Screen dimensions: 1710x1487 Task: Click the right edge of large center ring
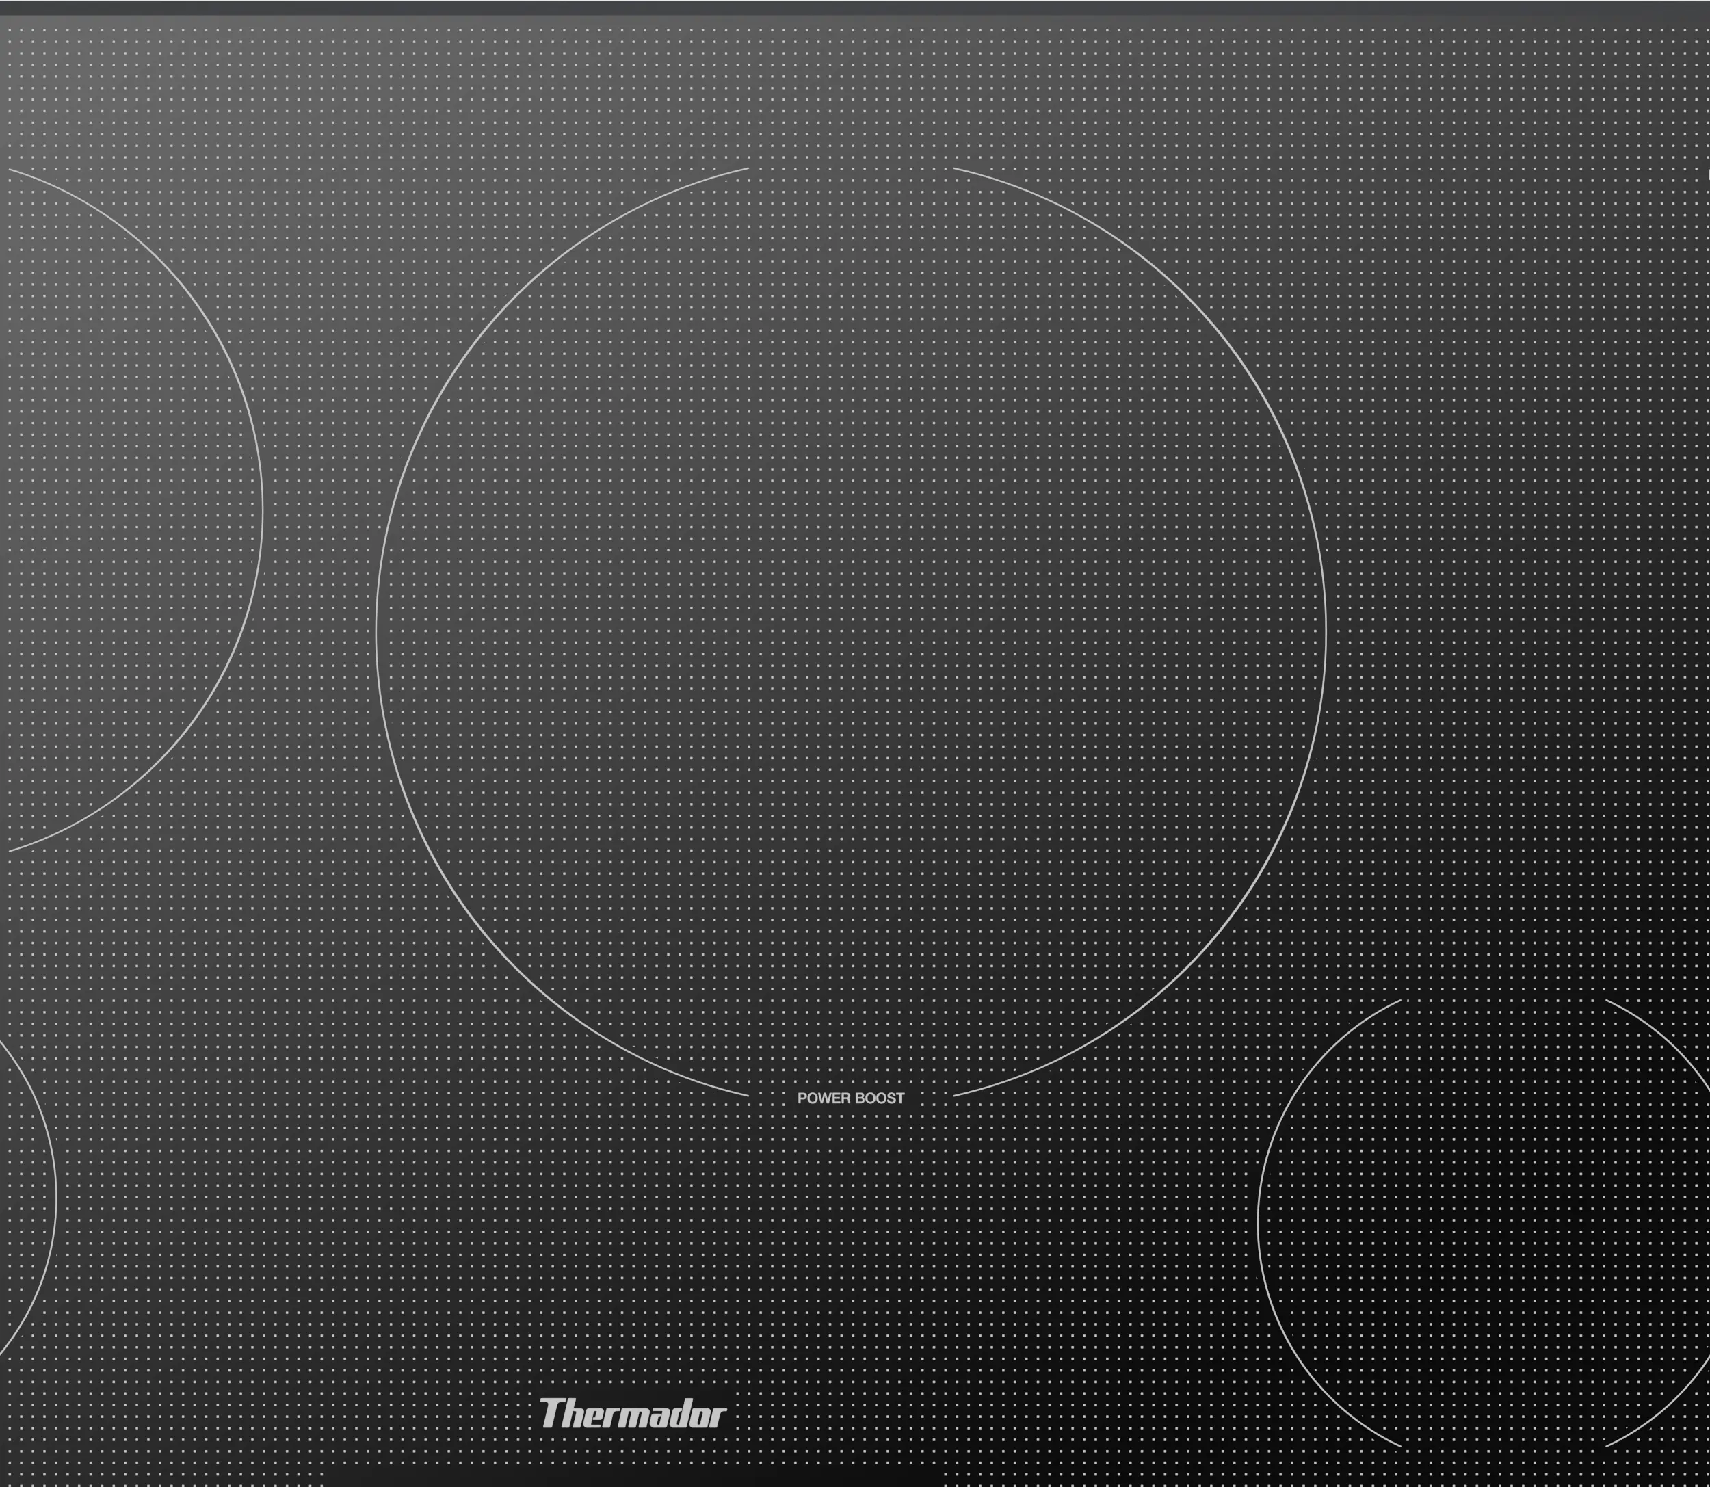(x=1325, y=631)
